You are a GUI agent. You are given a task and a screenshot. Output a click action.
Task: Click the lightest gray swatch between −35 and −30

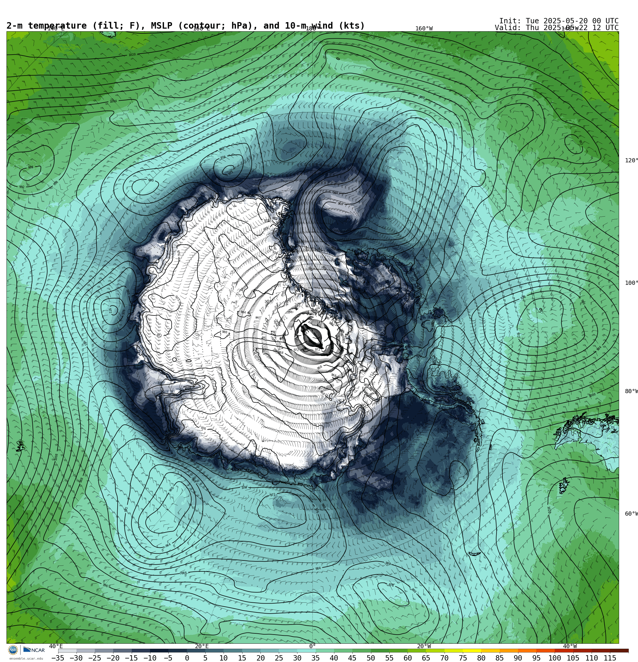click(67, 650)
